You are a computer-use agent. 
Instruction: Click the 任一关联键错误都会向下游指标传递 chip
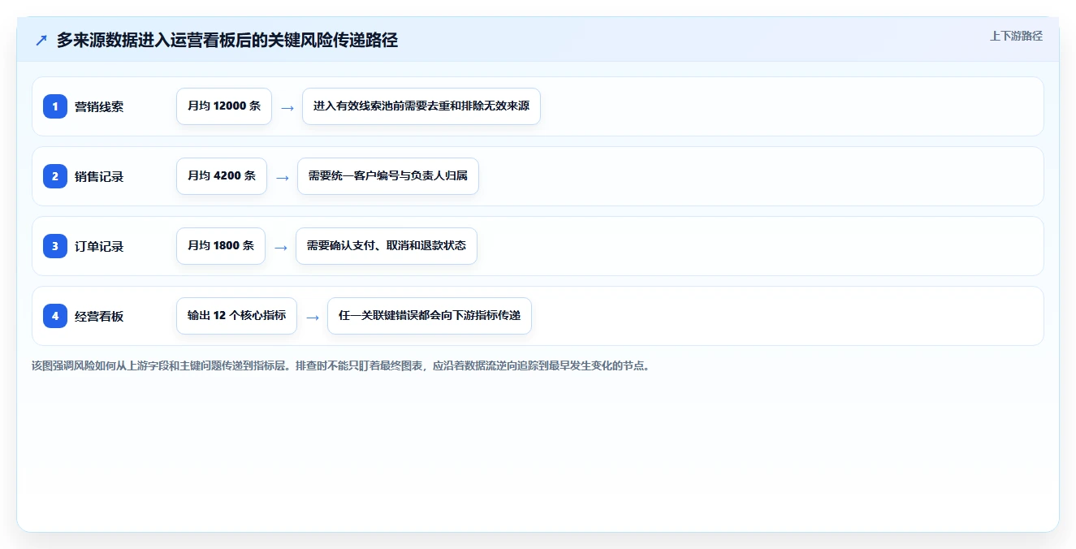coord(430,316)
